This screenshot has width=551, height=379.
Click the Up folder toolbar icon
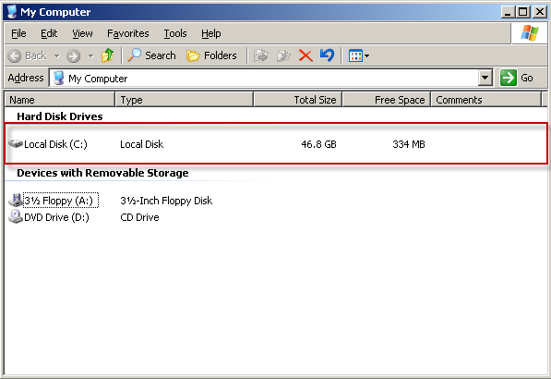click(x=108, y=55)
